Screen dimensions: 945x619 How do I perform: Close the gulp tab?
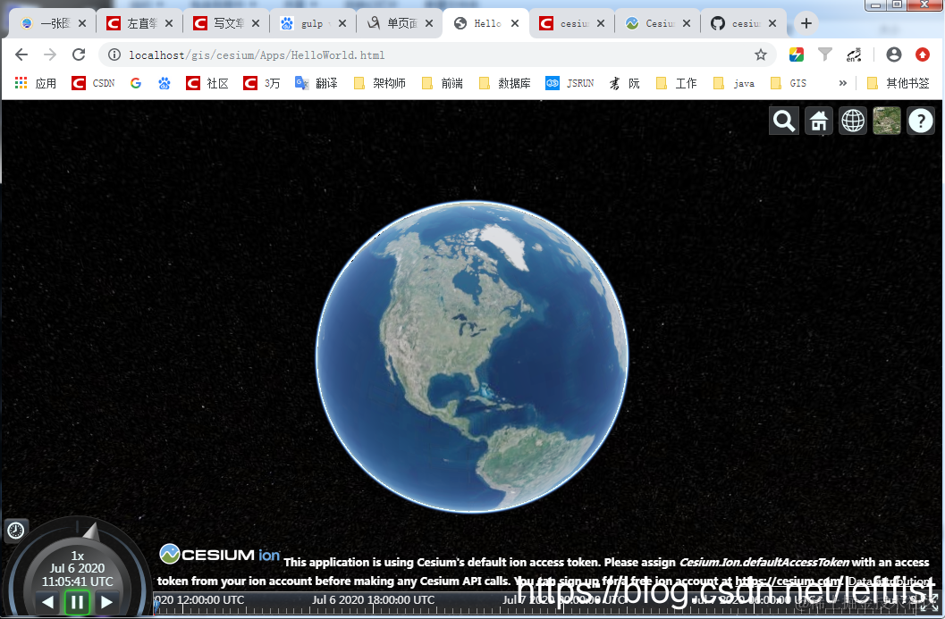coord(342,23)
